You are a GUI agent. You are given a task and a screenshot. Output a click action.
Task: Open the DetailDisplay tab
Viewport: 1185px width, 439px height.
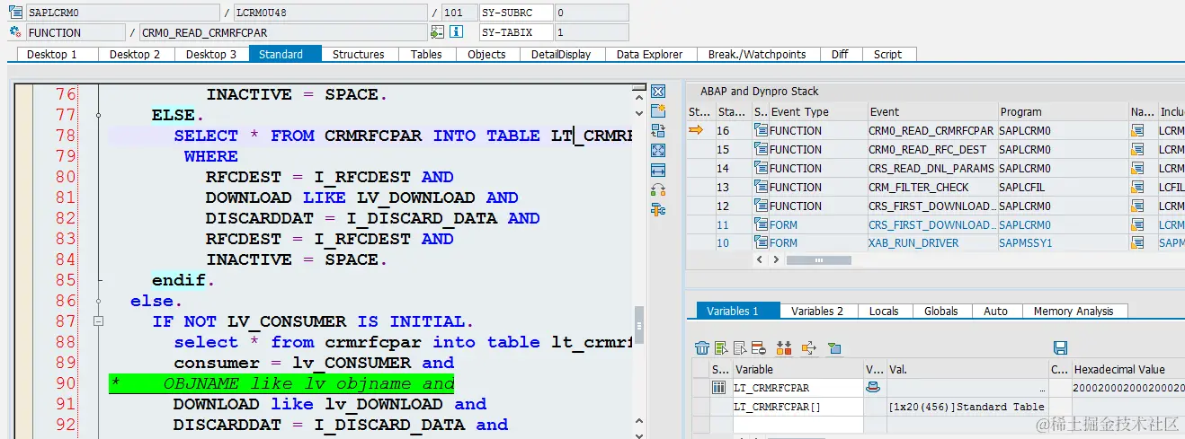pos(561,54)
